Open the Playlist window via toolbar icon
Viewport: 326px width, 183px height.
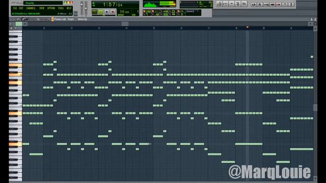tap(219, 4)
